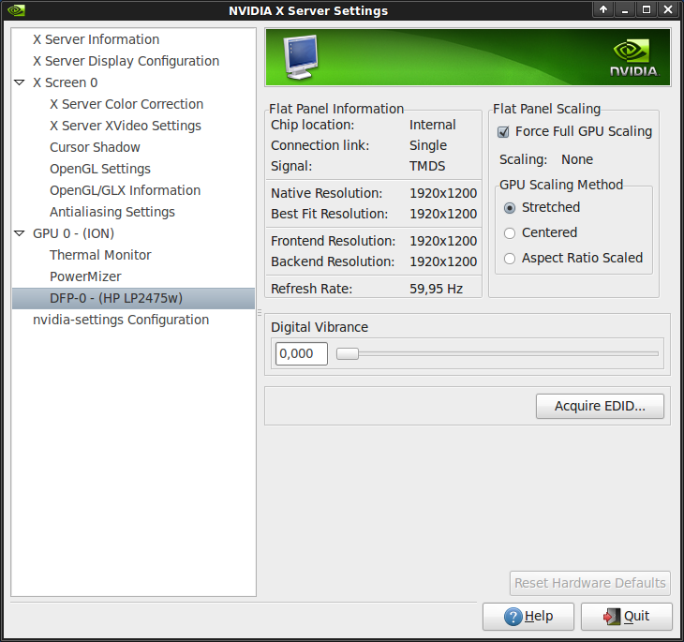This screenshot has width=684, height=642.
Task: Open OpenGL/GLX Information page
Action: pos(125,190)
